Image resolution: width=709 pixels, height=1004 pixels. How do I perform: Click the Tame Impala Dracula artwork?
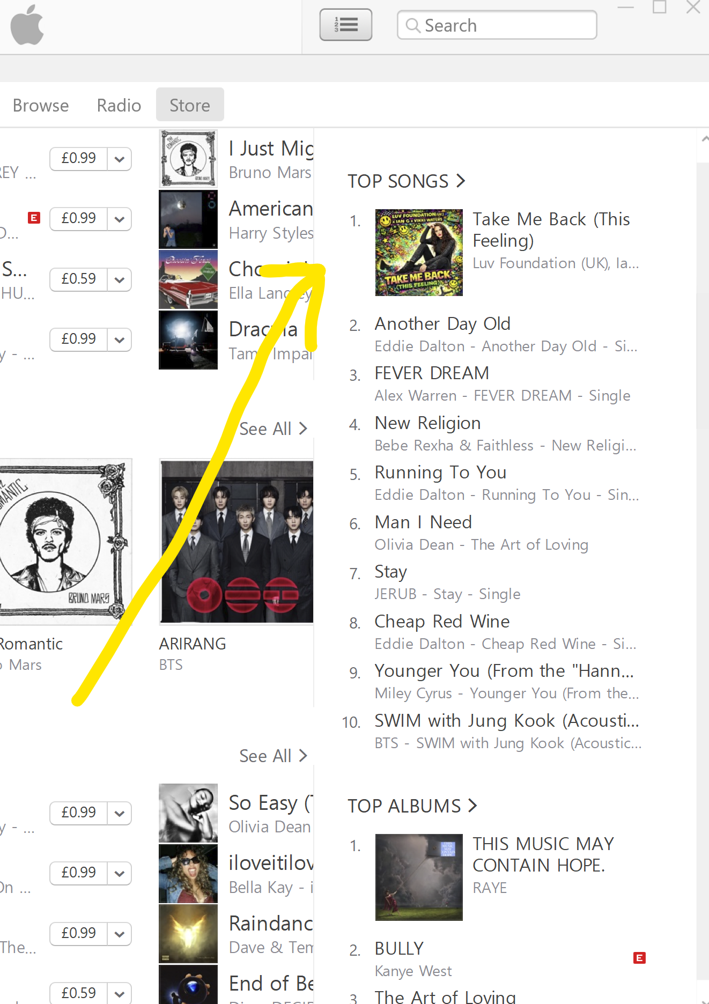(188, 340)
